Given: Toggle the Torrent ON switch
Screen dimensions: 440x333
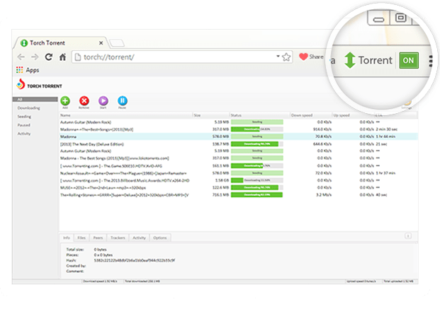Looking at the screenshot, I should [409, 60].
